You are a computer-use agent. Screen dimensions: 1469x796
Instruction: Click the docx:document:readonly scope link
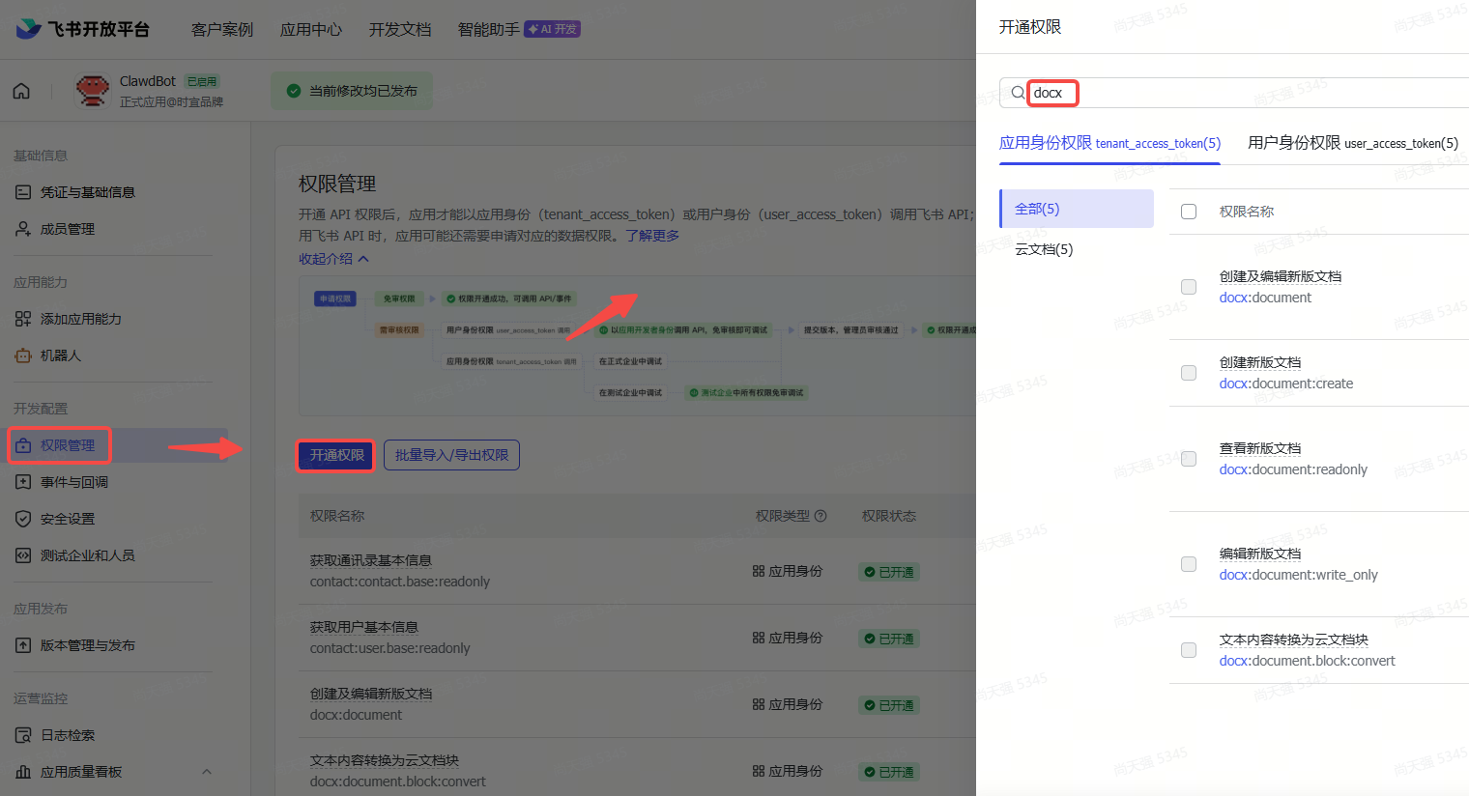coord(1293,469)
